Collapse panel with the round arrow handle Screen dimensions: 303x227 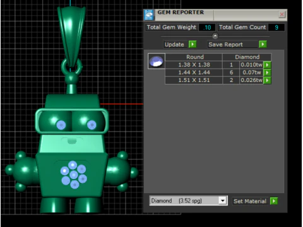tap(215, 36)
